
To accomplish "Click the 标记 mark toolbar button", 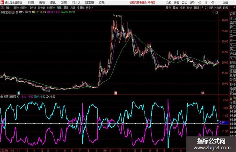I will coord(211,8).
